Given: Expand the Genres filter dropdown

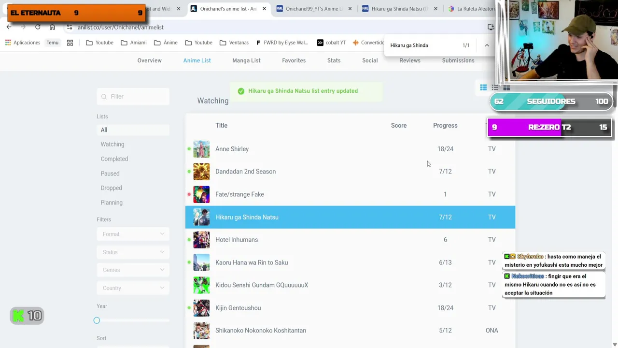Looking at the screenshot, I should [133, 270].
